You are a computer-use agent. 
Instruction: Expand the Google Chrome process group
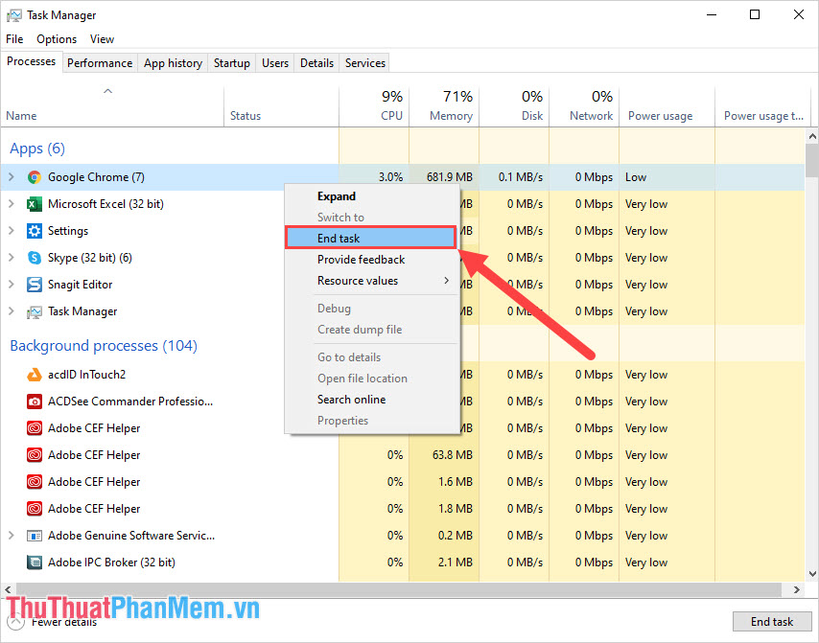[x=11, y=177]
